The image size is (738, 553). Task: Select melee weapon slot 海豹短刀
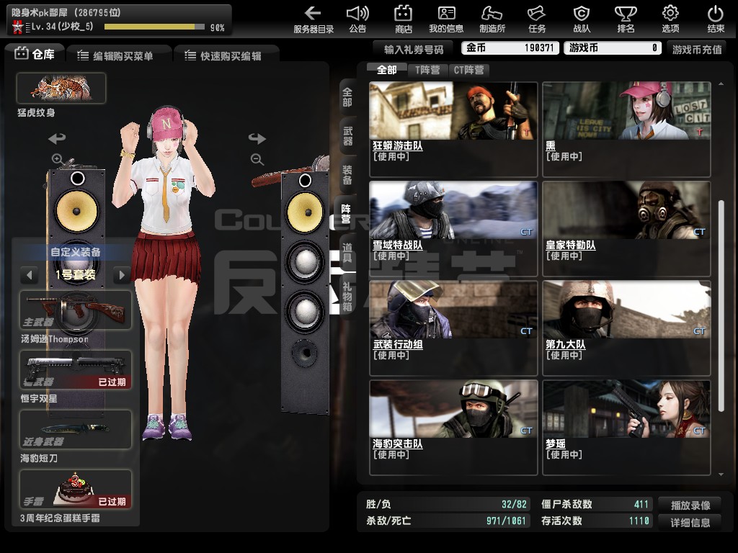(75, 429)
